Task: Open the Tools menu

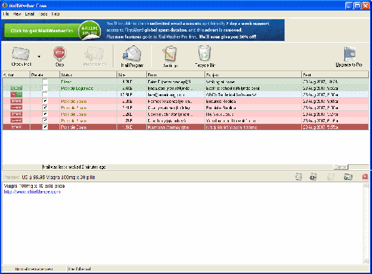Action: [43, 14]
